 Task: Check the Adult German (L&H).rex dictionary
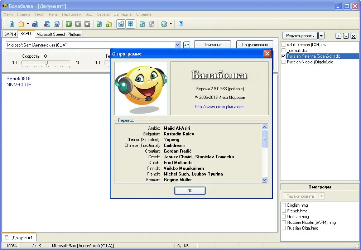click(x=284, y=45)
